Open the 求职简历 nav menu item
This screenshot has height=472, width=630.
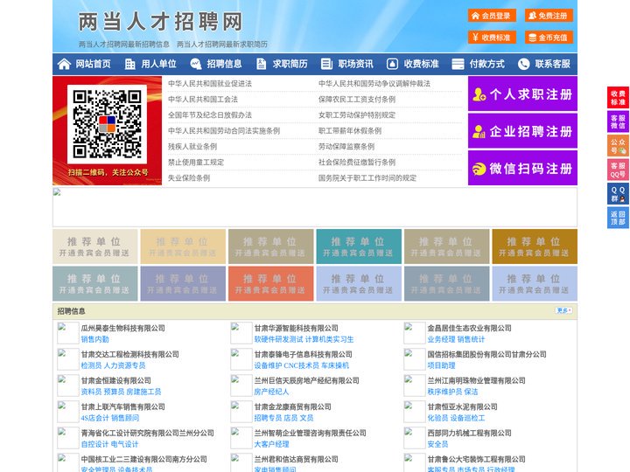coord(290,64)
